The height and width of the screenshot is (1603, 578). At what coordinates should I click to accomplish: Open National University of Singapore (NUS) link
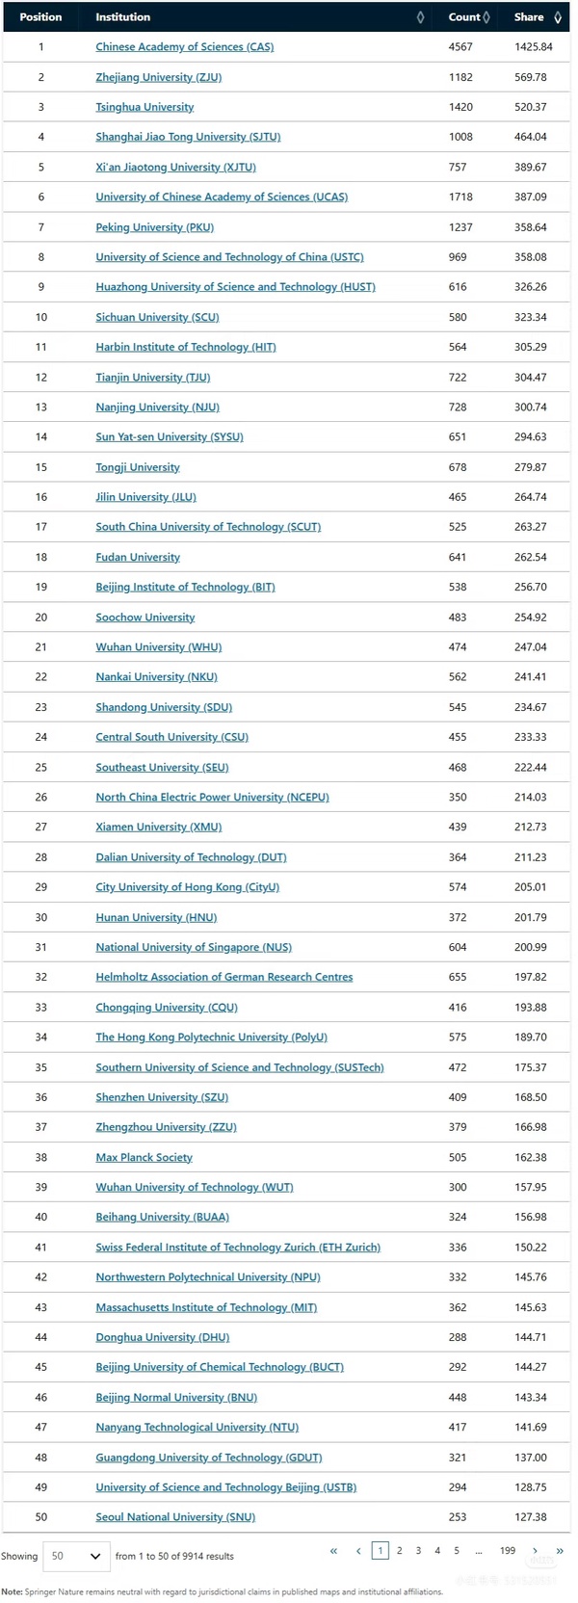click(194, 947)
